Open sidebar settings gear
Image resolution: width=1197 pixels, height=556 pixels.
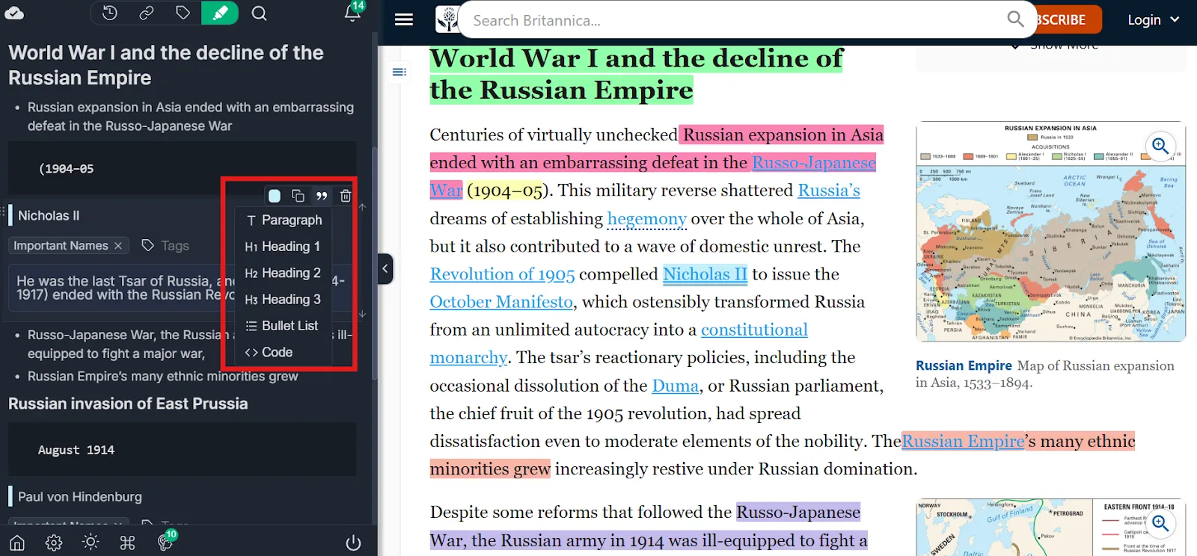tap(54, 543)
